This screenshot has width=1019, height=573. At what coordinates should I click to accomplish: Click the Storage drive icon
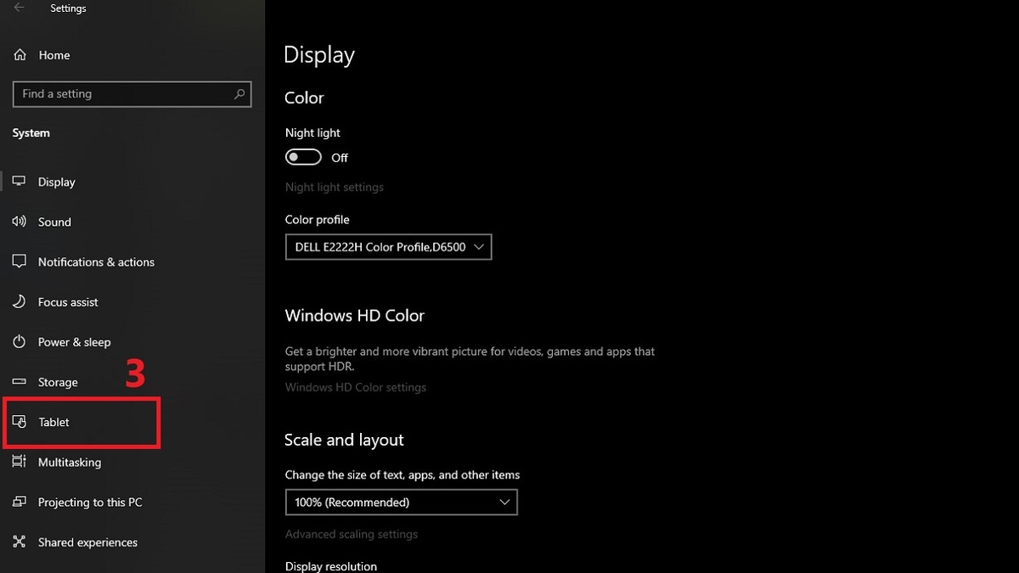(x=19, y=382)
